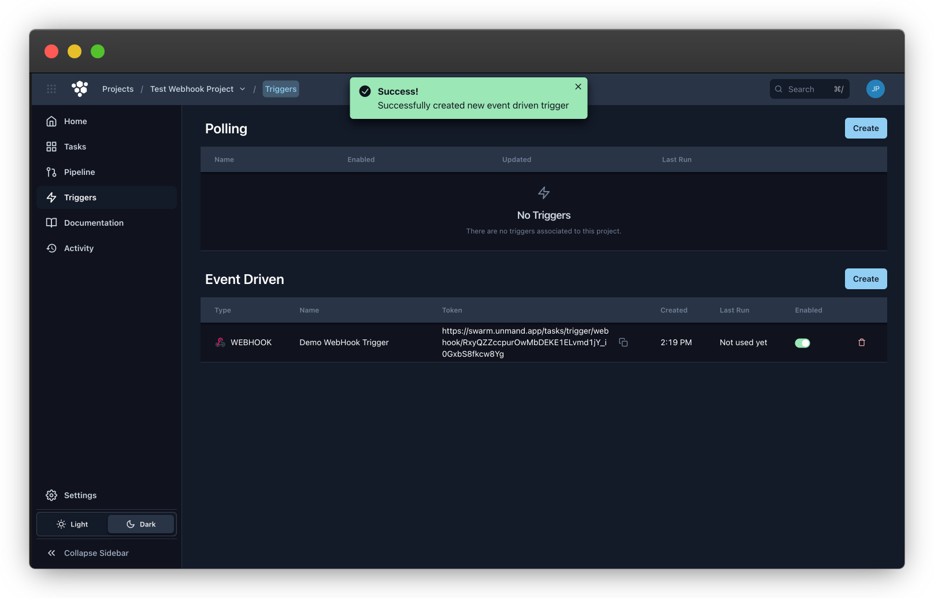Delete the Demo WebHook Trigger
Screen dimensions: 934x598
(861, 342)
